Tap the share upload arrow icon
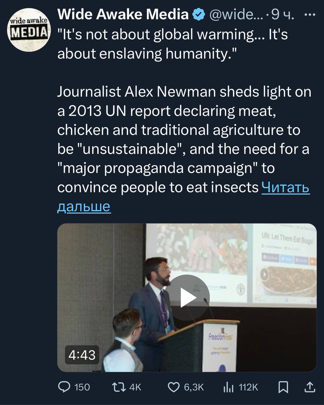 309,387
